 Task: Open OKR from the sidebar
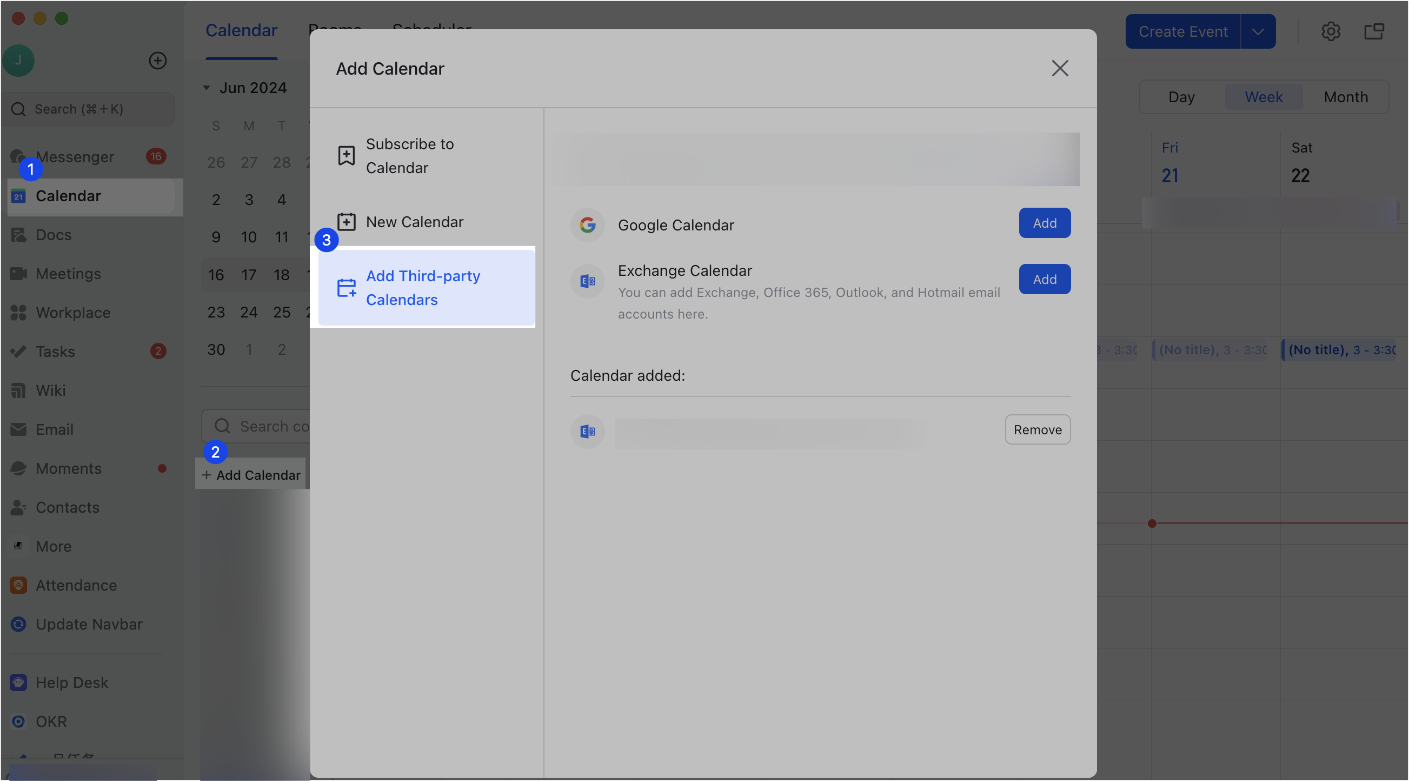51,722
